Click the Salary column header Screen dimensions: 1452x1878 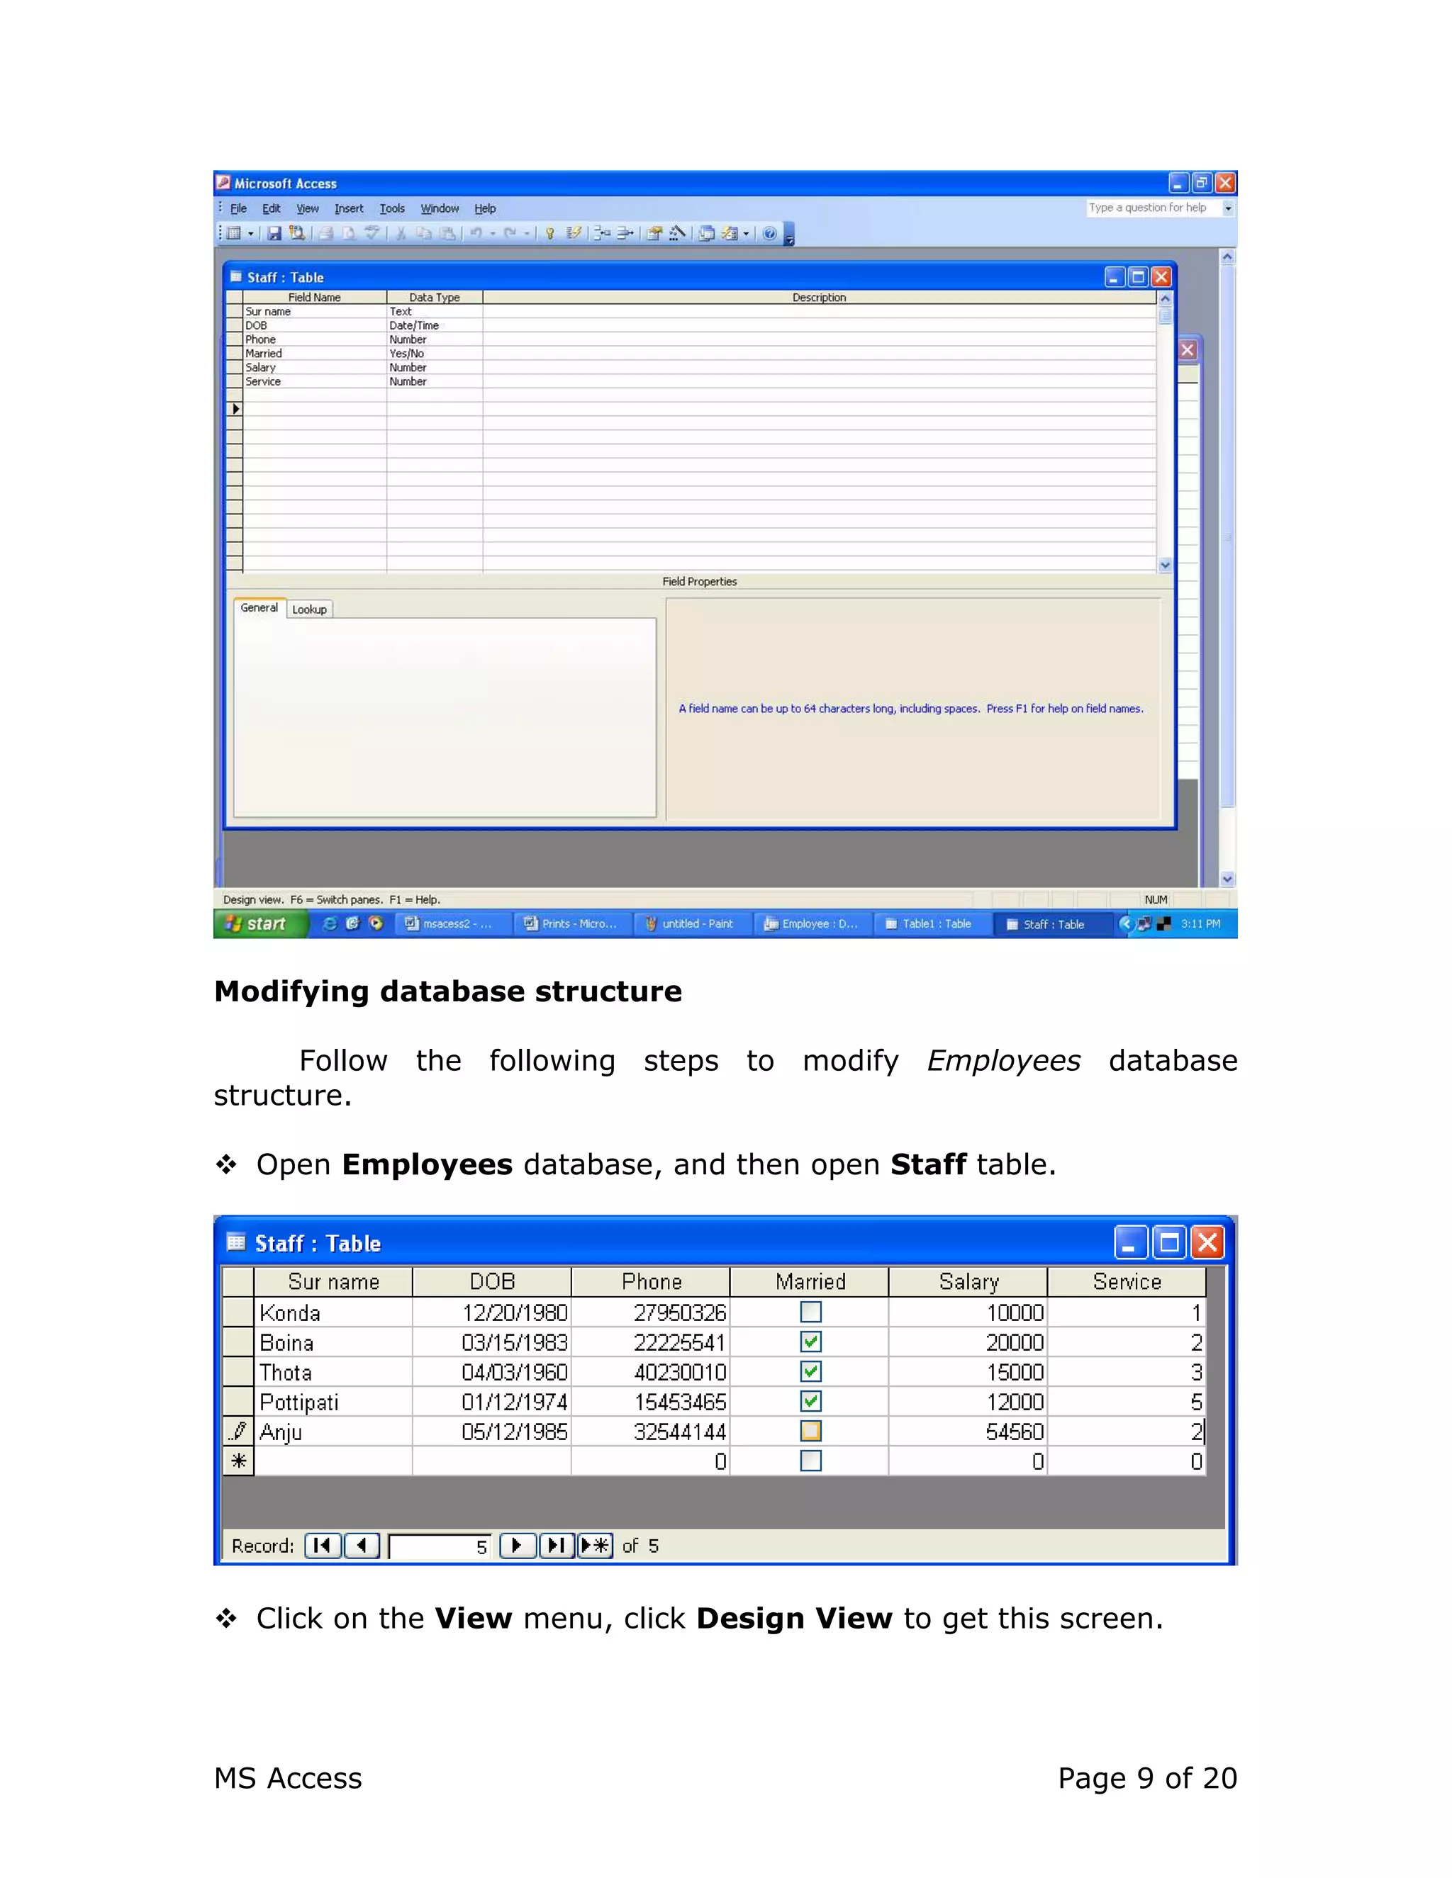coord(968,1281)
